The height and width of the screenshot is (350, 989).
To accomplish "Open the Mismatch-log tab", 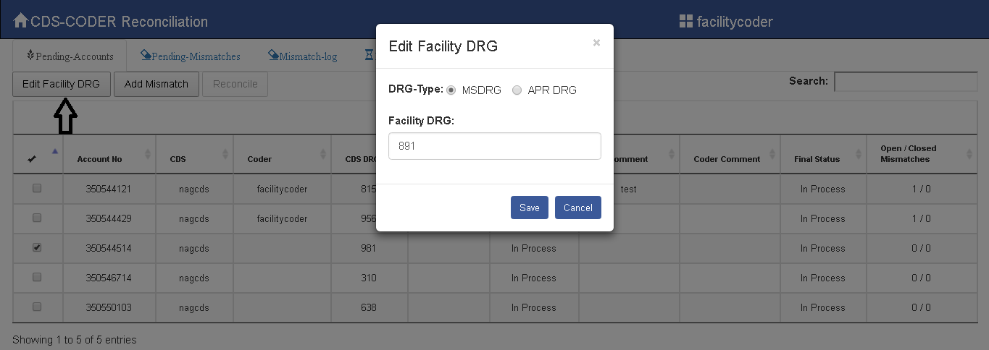I will click(x=303, y=56).
